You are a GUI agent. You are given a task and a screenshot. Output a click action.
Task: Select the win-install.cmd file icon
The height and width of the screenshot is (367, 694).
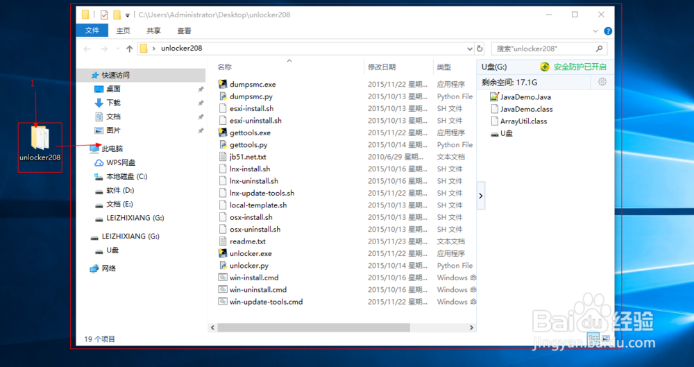(x=223, y=278)
